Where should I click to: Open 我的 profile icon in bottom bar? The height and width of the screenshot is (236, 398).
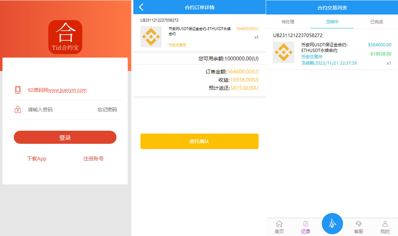tap(385, 227)
